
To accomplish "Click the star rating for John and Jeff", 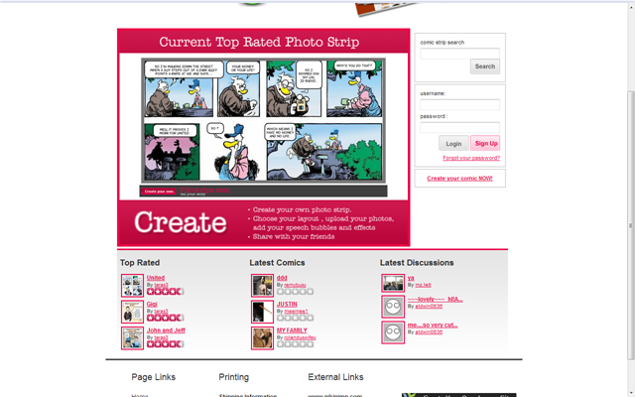I will tap(165, 344).
